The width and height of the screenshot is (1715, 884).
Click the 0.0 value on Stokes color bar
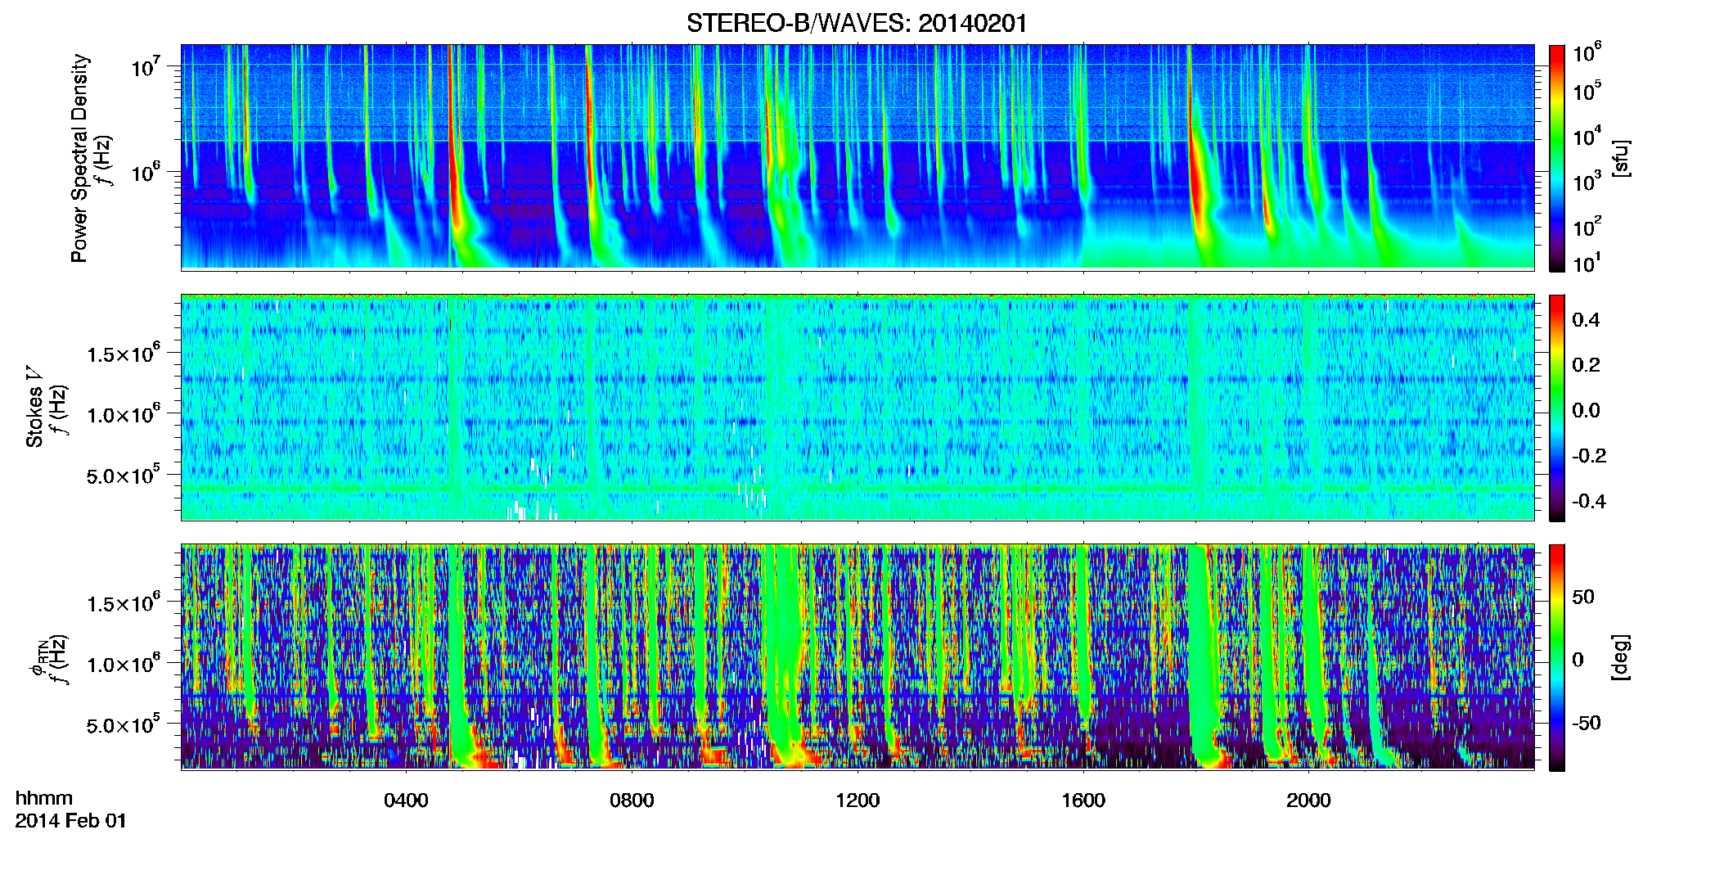[x=1586, y=411]
